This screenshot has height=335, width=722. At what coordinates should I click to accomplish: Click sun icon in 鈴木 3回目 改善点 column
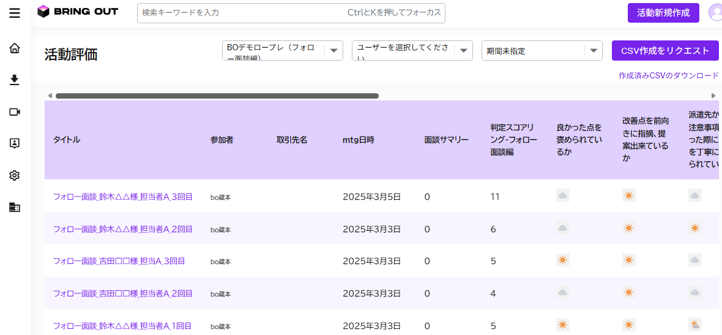click(628, 195)
